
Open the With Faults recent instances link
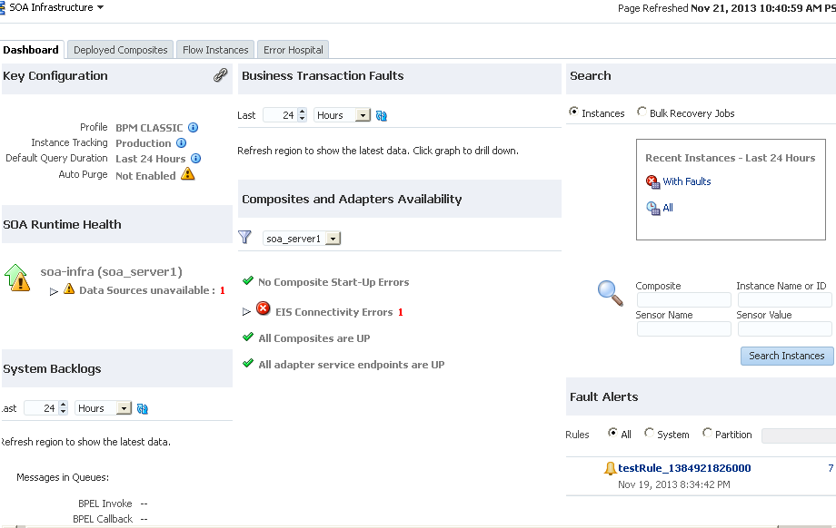click(x=686, y=181)
